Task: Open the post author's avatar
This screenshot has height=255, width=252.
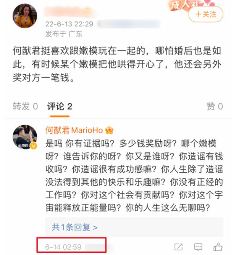Action: point(25,16)
